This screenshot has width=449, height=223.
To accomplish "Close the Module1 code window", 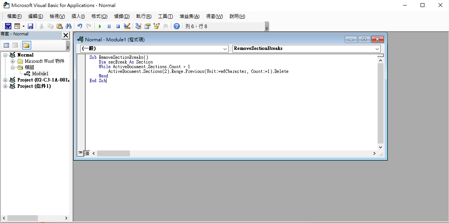I will click(x=378, y=39).
